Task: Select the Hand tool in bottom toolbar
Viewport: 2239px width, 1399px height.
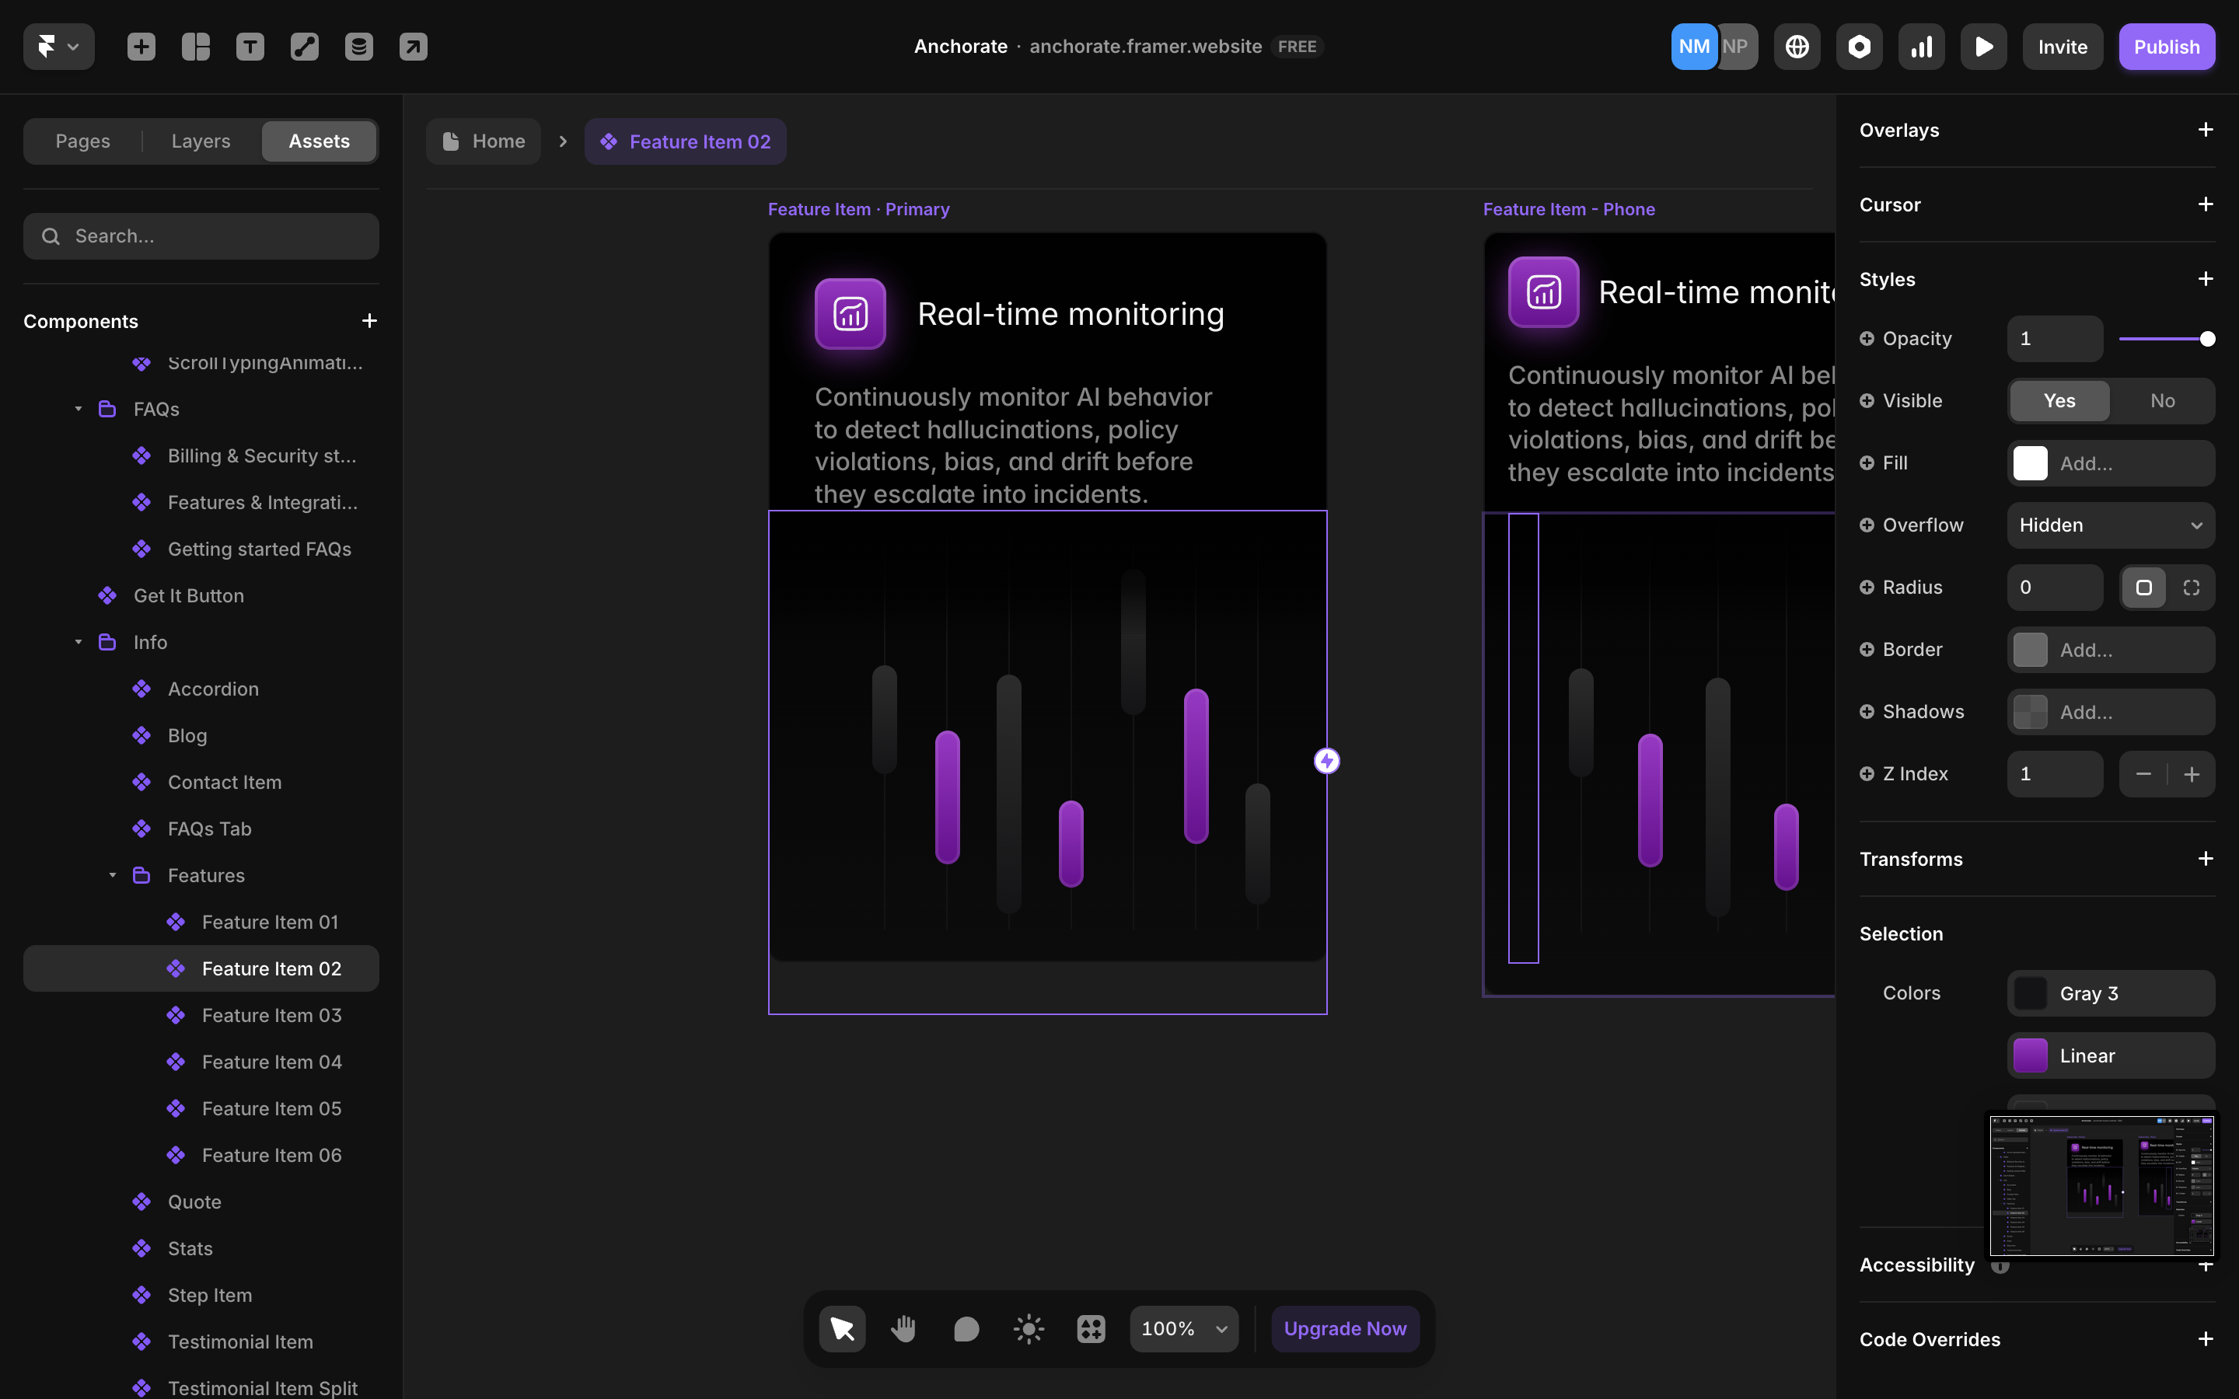Action: tap(903, 1329)
